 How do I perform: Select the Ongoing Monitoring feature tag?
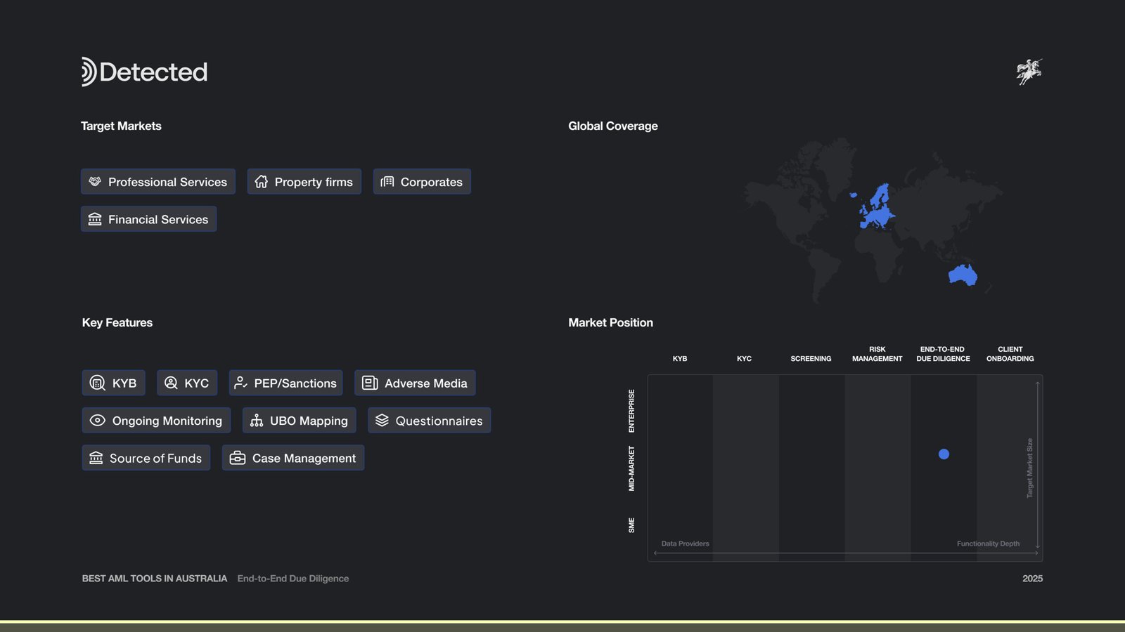pos(156,420)
